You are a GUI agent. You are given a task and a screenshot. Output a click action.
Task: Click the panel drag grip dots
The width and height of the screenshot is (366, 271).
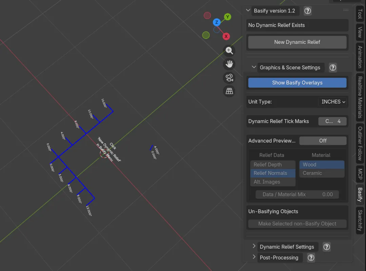pos(346,10)
